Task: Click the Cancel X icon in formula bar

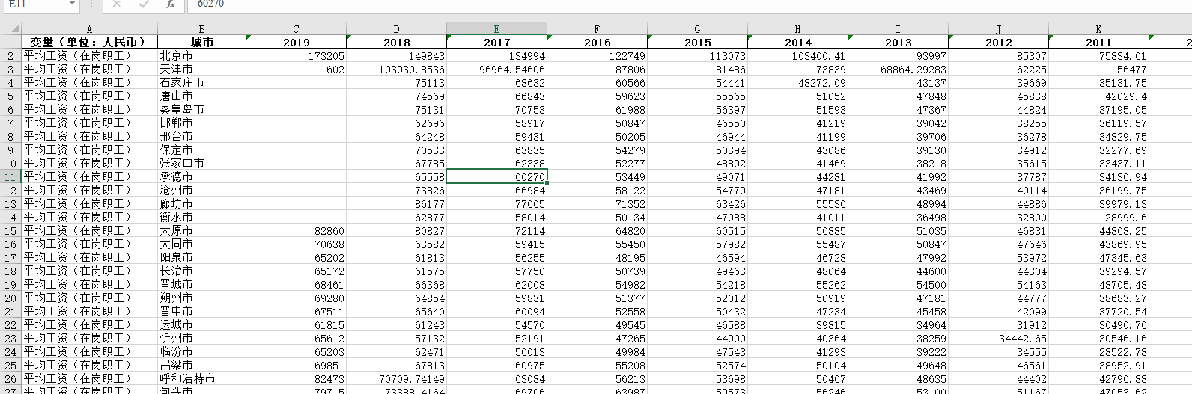Action: 117,4
